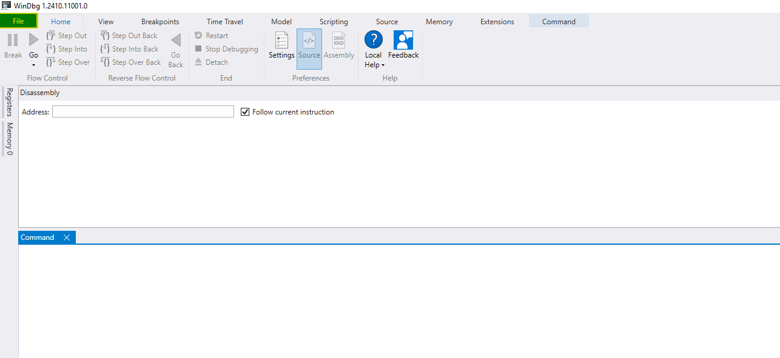Open the Extensions ribbon tab
The image size is (780, 358).
point(497,21)
